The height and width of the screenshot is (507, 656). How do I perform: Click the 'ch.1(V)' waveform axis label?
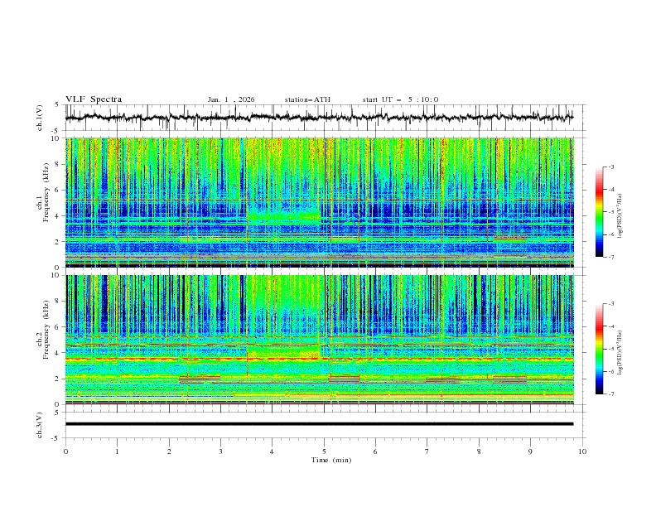[40, 118]
